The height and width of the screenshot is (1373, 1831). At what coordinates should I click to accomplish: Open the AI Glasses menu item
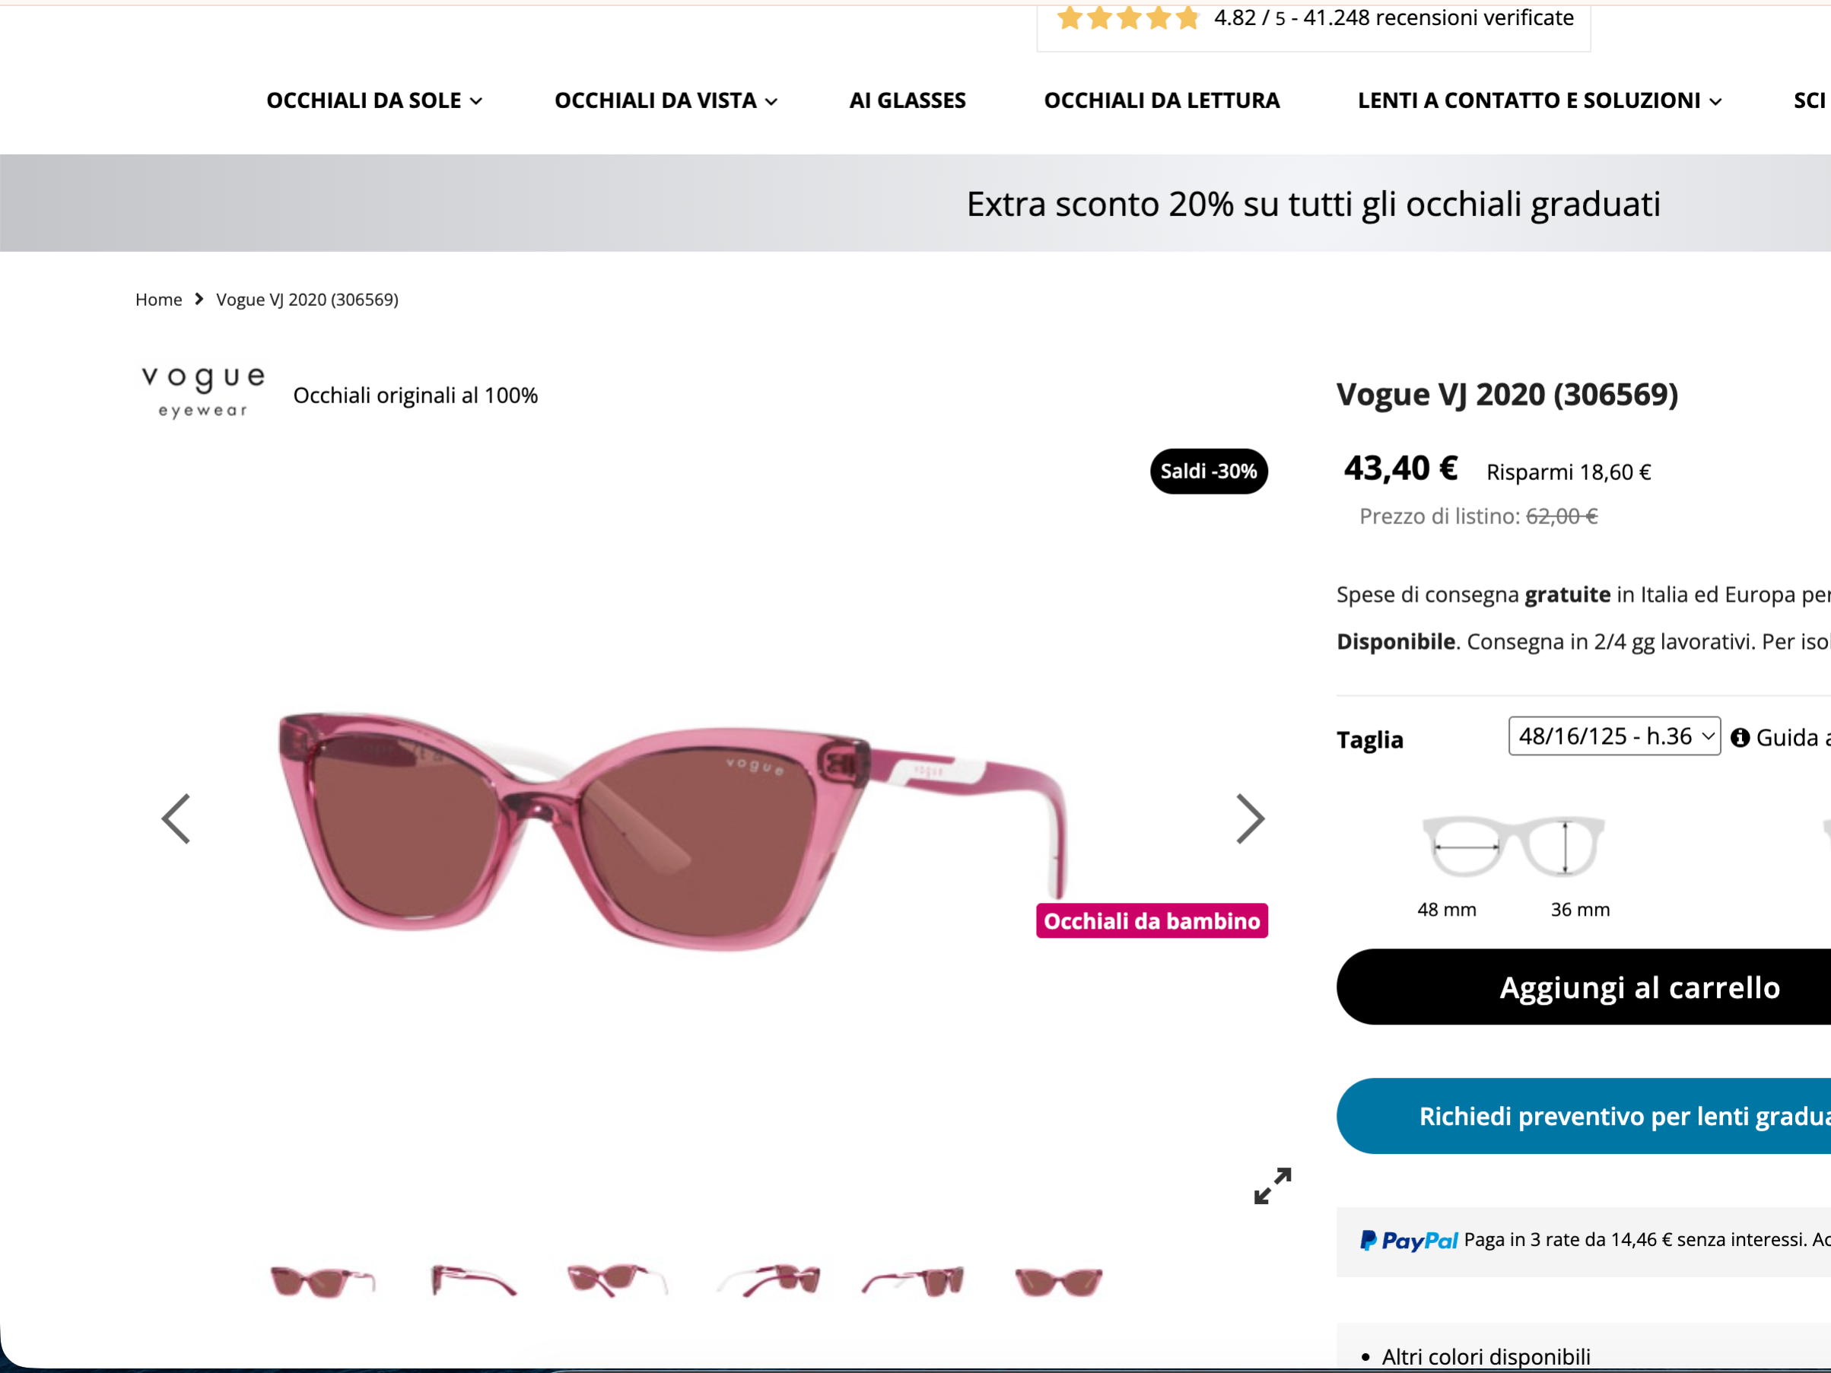pos(908,100)
